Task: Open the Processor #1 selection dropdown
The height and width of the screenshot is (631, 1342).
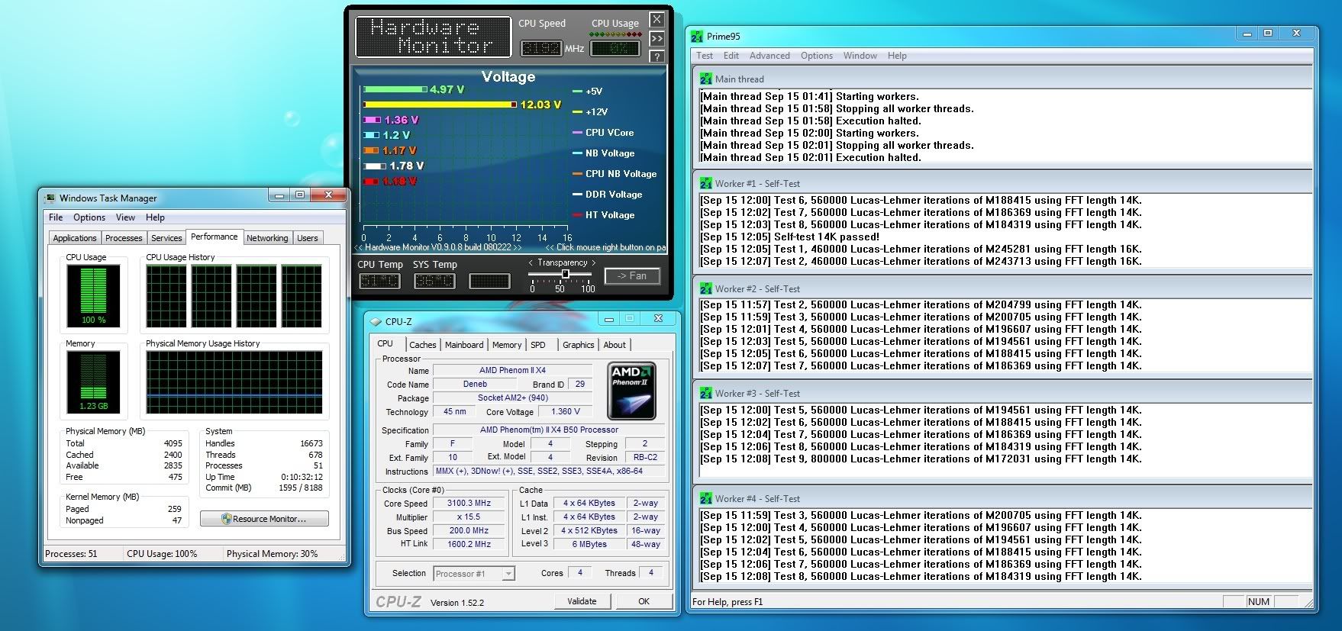Action: tap(508, 574)
